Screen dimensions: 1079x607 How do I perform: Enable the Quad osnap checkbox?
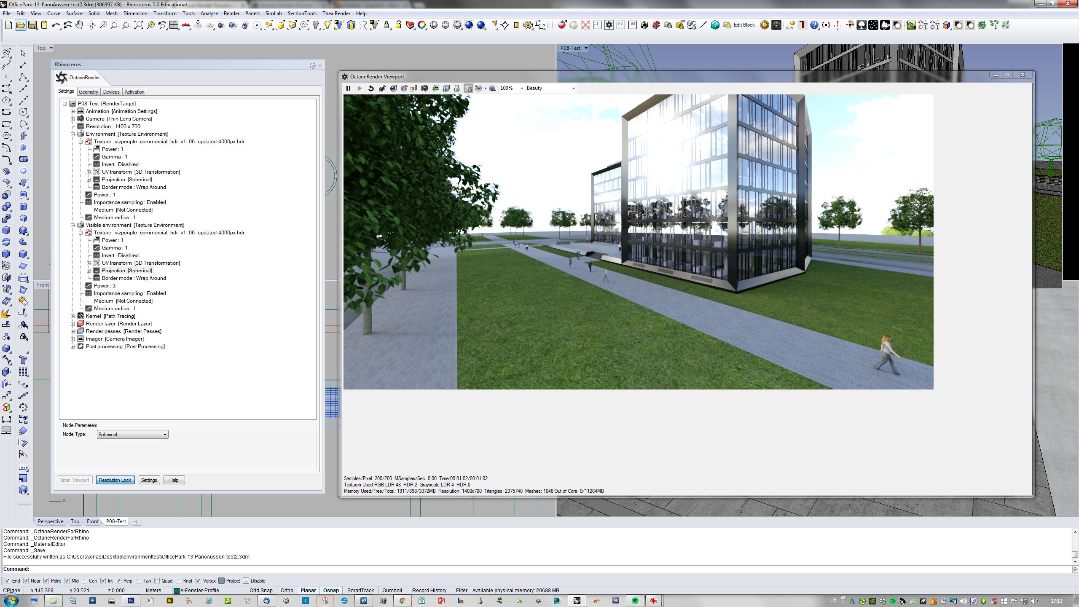click(x=157, y=580)
